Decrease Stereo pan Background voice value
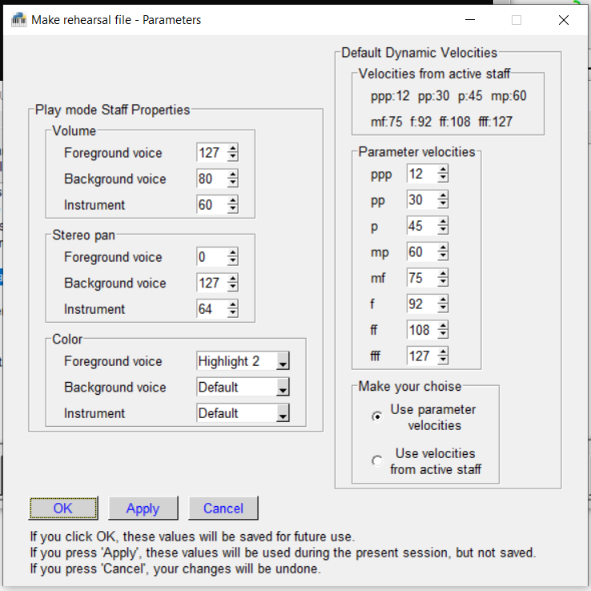591x591 pixels. click(233, 287)
